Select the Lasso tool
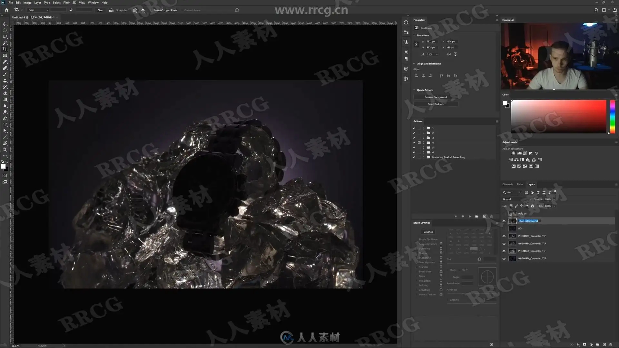The height and width of the screenshot is (348, 619). click(5, 36)
